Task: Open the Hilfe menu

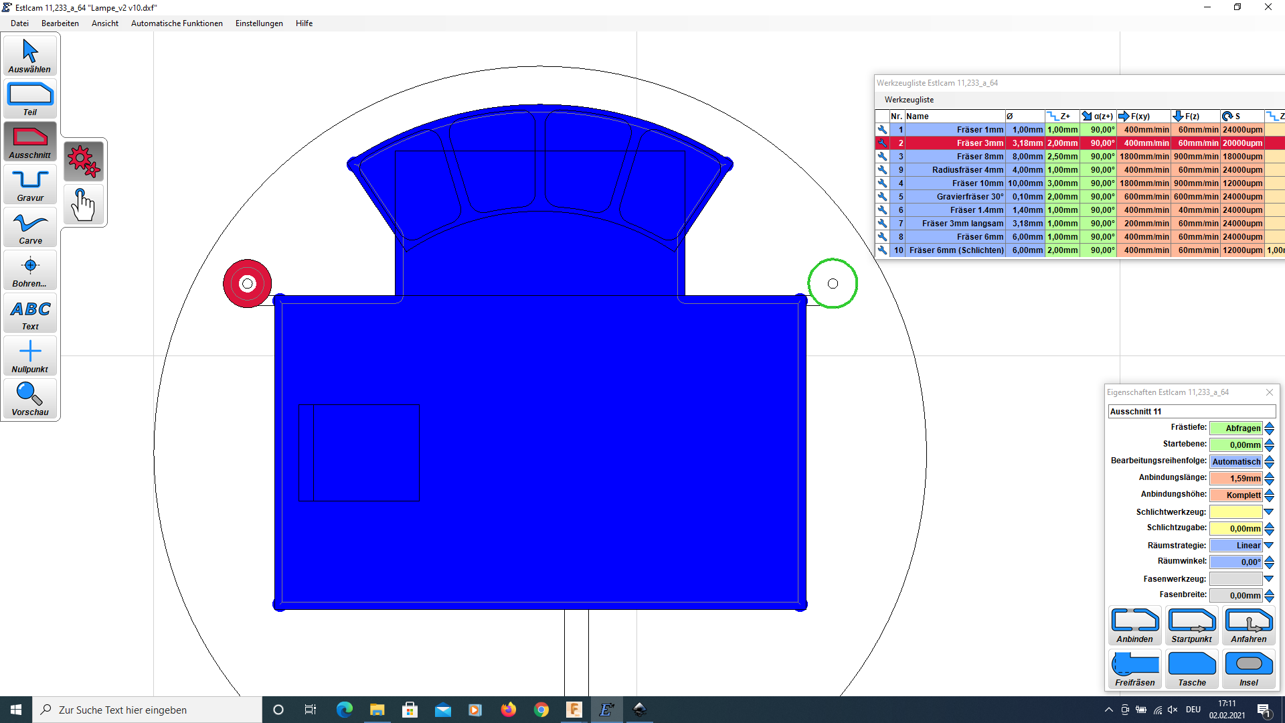Action: point(304,23)
